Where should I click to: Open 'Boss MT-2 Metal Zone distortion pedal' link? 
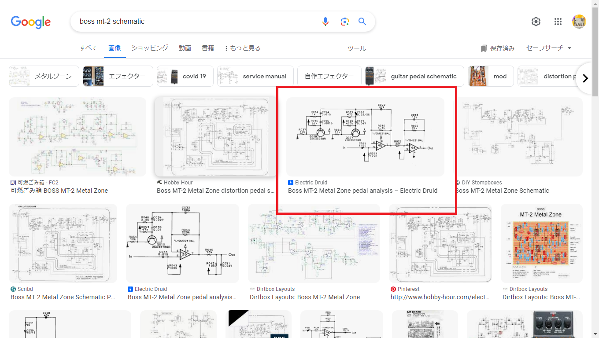[215, 191]
